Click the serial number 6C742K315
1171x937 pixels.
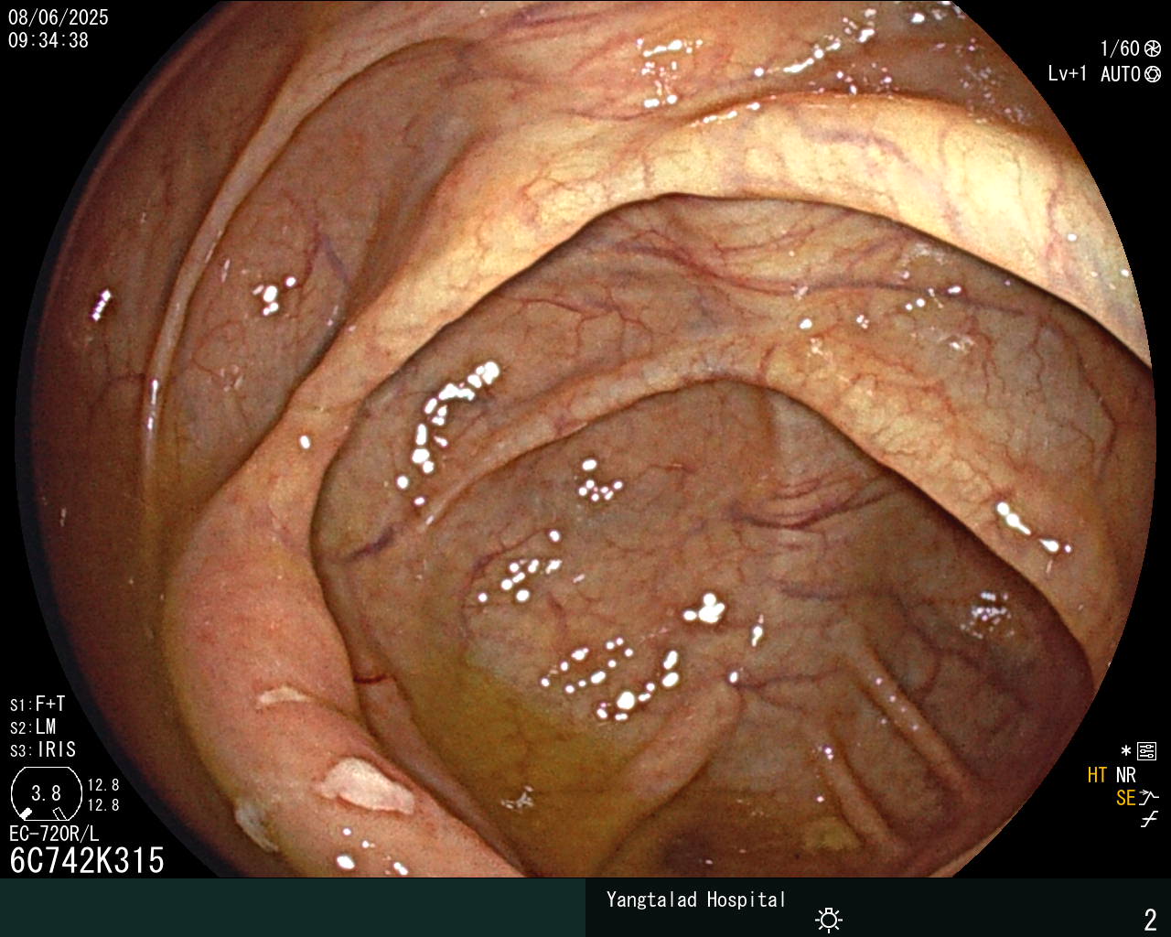tap(87, 860)
